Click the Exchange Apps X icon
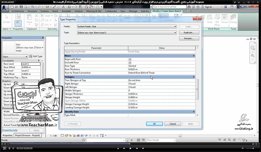The width and height of the screenshot is (261, 152). 225,7
